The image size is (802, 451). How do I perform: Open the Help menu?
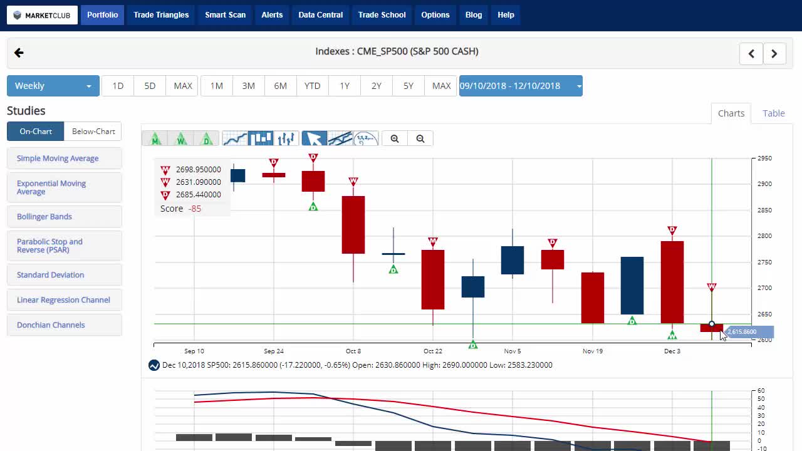[x=506, y=15]
